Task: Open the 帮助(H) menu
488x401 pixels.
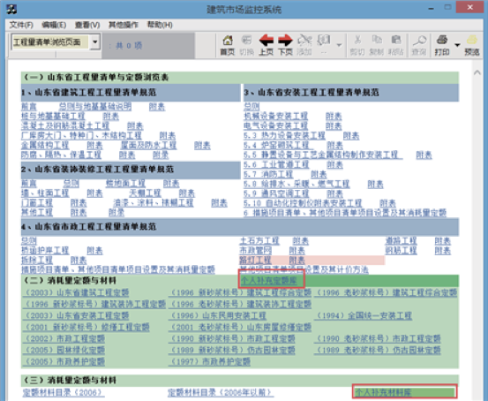Action: [x=160, y=25]
